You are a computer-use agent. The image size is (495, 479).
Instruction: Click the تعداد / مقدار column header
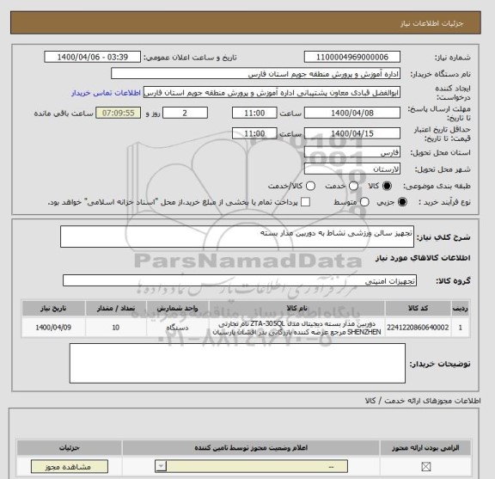[116, 308]
